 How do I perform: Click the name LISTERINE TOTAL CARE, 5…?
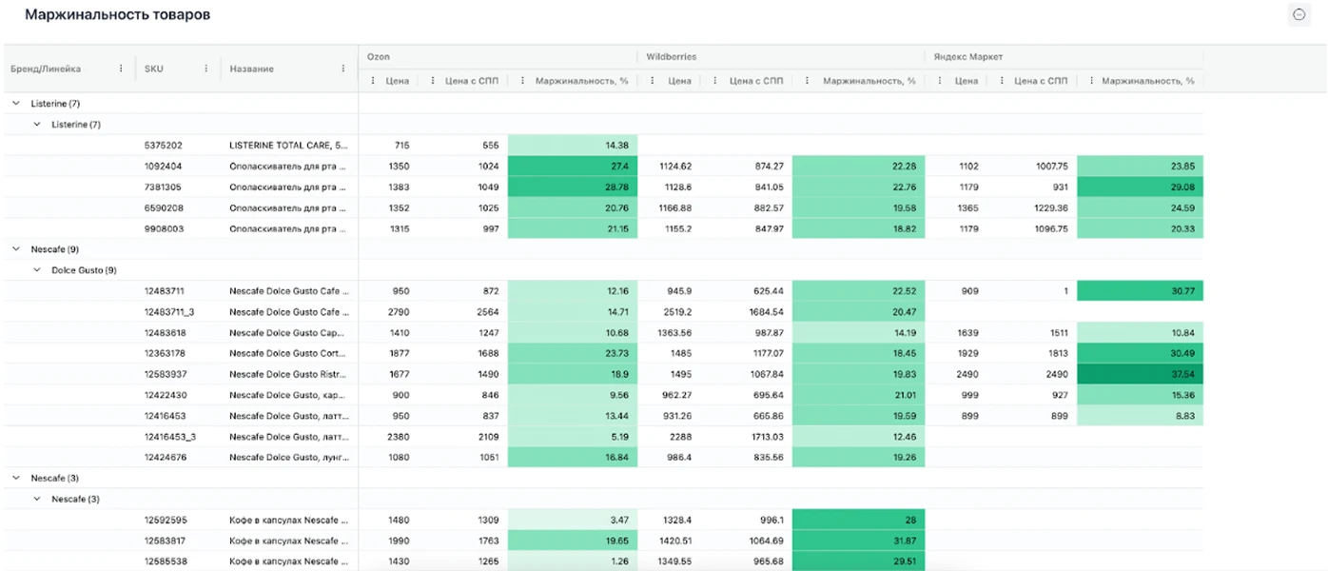pyautogui.click(x=289, y=146)
